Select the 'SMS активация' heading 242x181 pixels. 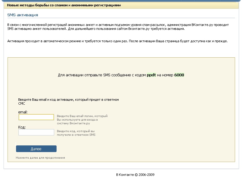point(23,15)
